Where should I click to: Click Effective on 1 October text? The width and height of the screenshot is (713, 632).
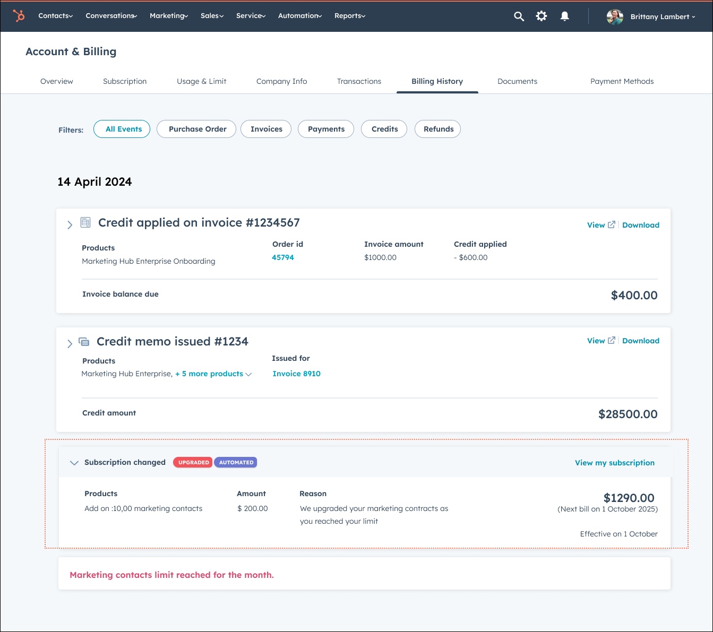coord(619,534)
